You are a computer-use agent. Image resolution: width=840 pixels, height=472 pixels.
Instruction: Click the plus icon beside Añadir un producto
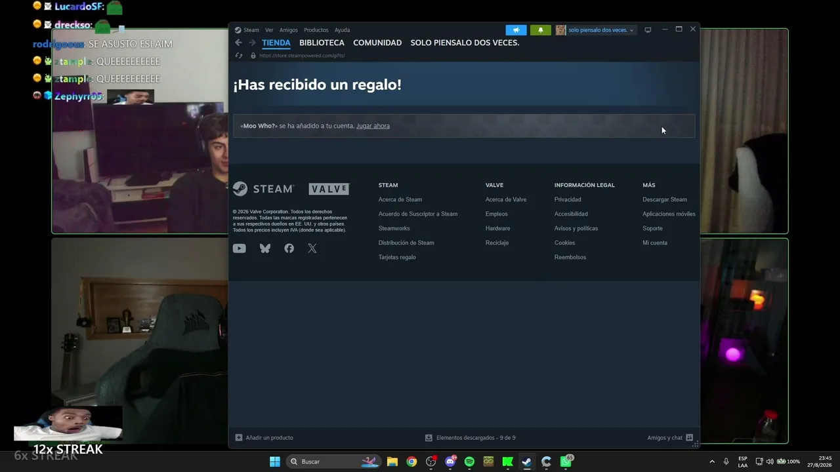pyautogui.click(x=239, y=438)
